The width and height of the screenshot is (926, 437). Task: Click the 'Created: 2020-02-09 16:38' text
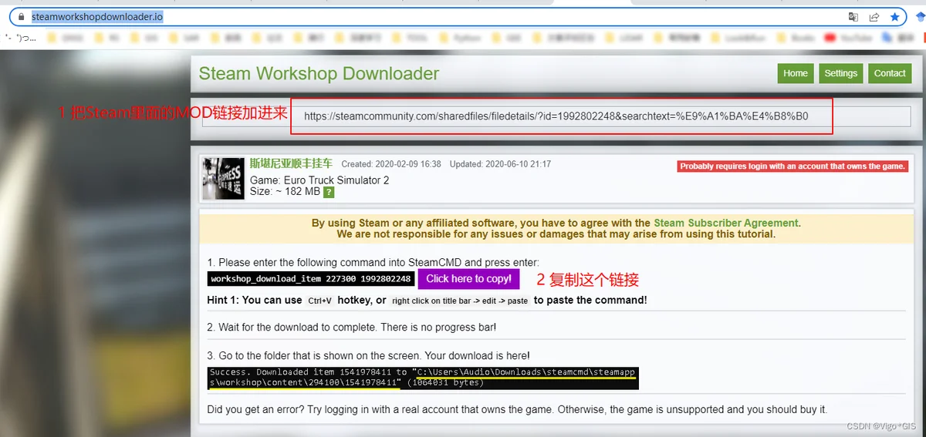pyautogui.click(x=391, y=164)
